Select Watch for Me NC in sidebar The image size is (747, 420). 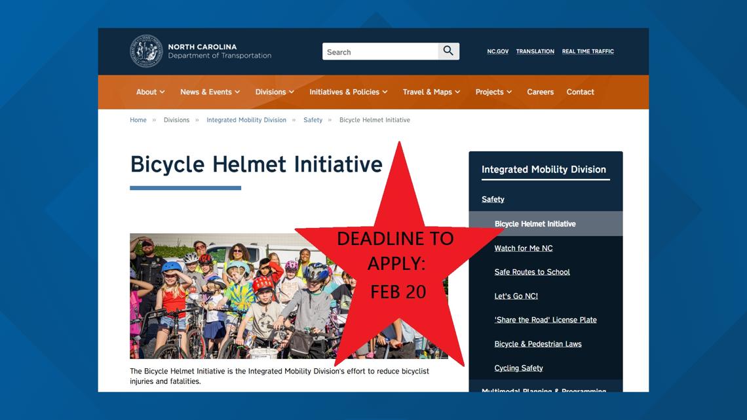(x=524, y=248)
